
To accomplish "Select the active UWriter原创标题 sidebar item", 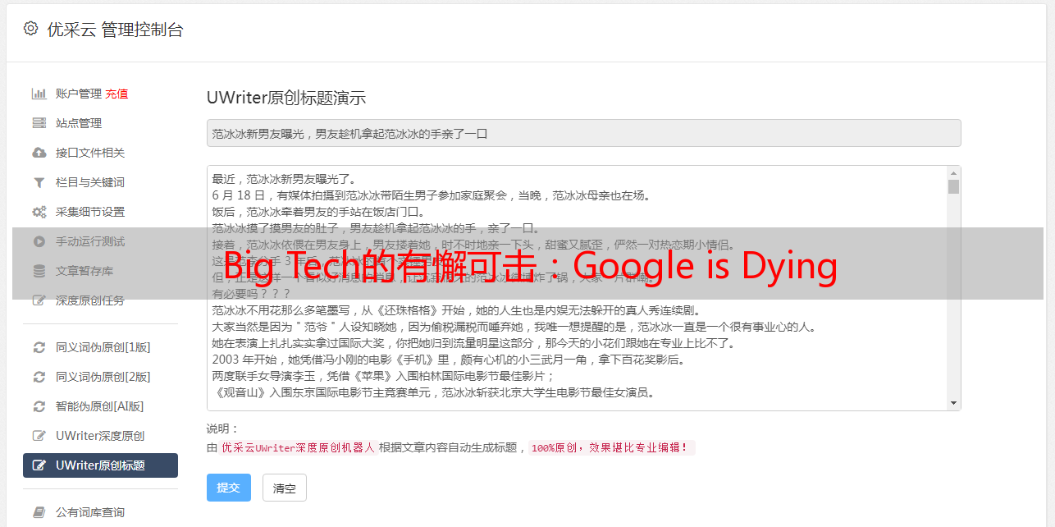I will coord(100,465).
